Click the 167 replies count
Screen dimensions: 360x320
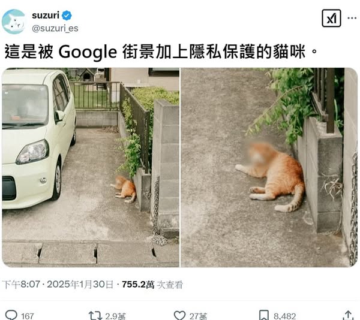28,316
